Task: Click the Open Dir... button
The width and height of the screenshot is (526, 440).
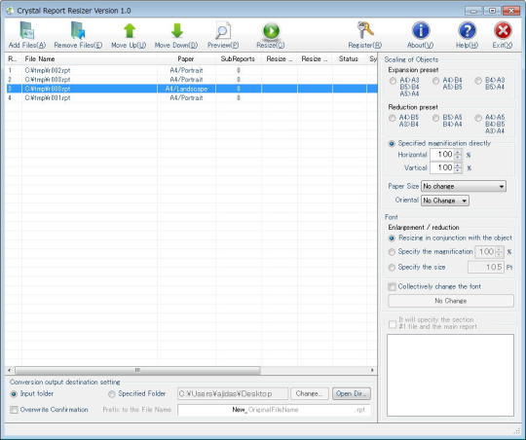Action: pos(352,393)
